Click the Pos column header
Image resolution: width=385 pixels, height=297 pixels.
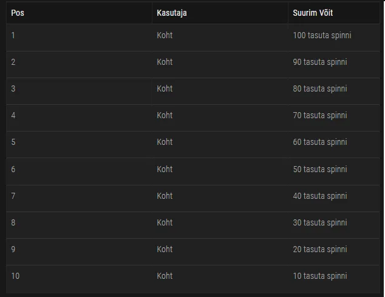pos(16,13)
